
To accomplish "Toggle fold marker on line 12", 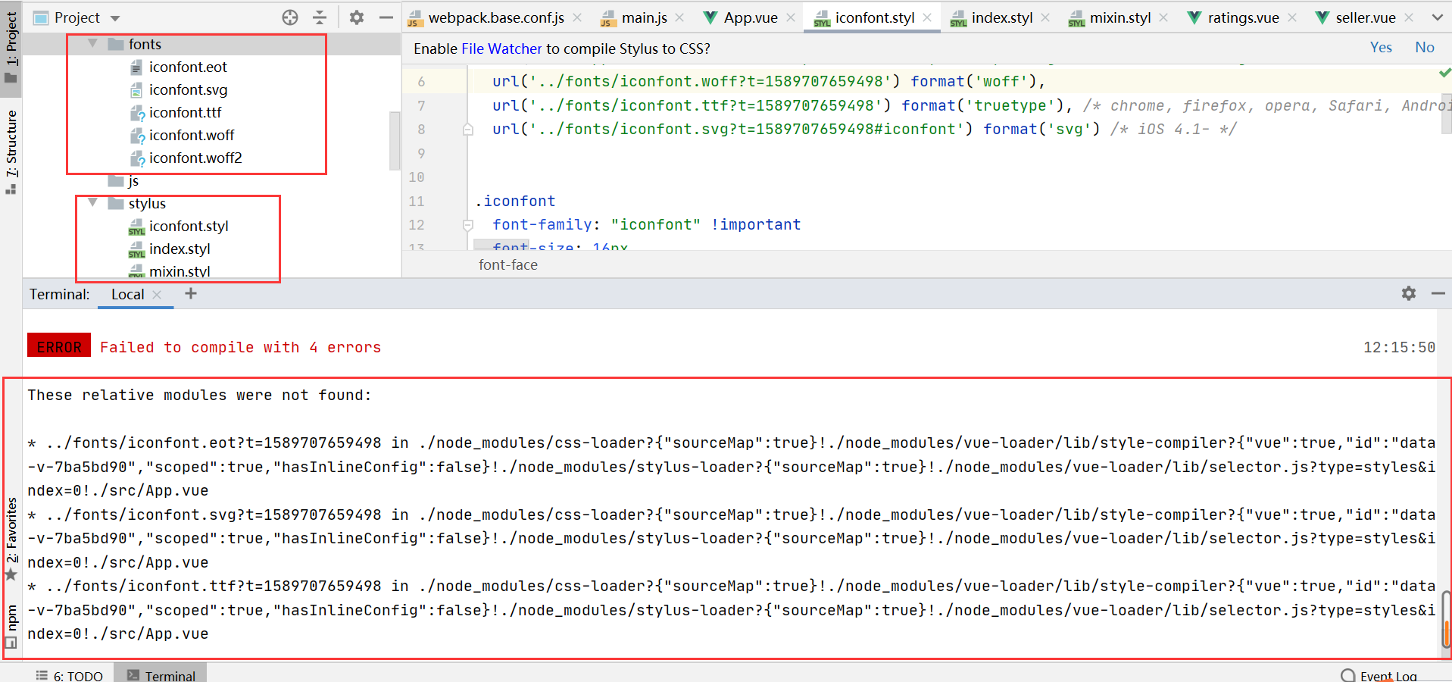I will click(x=468, y=225).
